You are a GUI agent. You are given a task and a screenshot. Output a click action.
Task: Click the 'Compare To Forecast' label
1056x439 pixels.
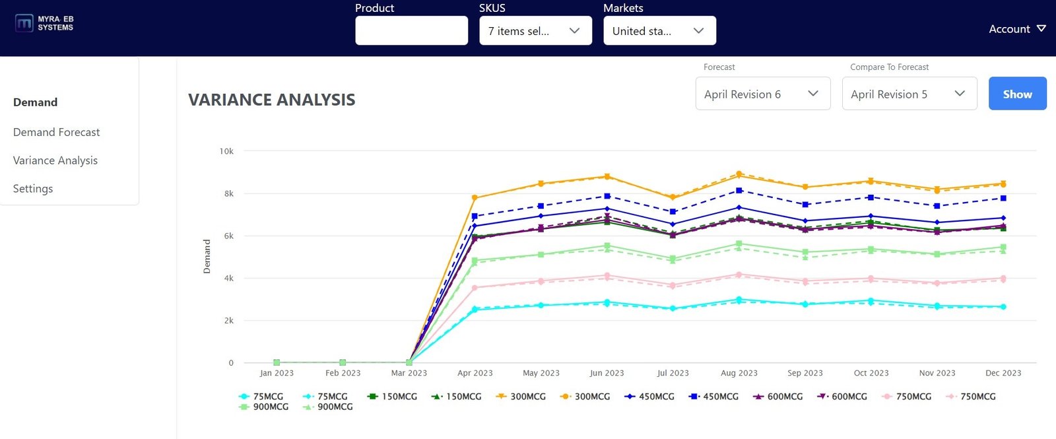tap(889, 67)
